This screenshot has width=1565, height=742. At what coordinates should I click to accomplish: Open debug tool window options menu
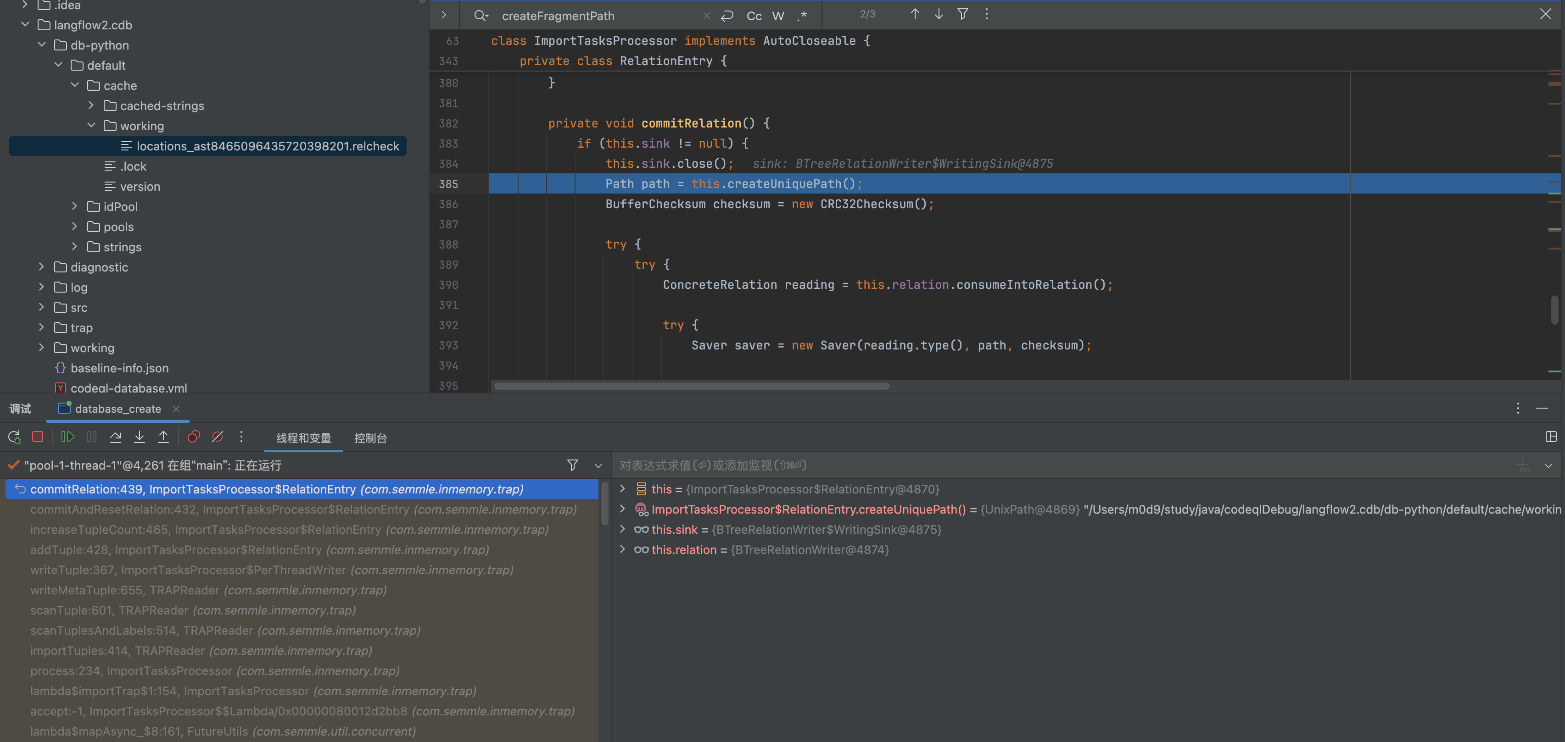click(x=1518, y=408)
